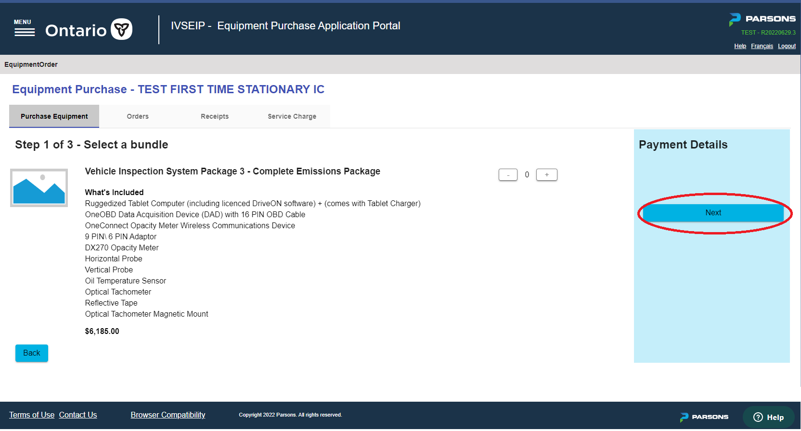The image size is (801, 431).
Task: Open the Help chat bubble
Action: 768,417
